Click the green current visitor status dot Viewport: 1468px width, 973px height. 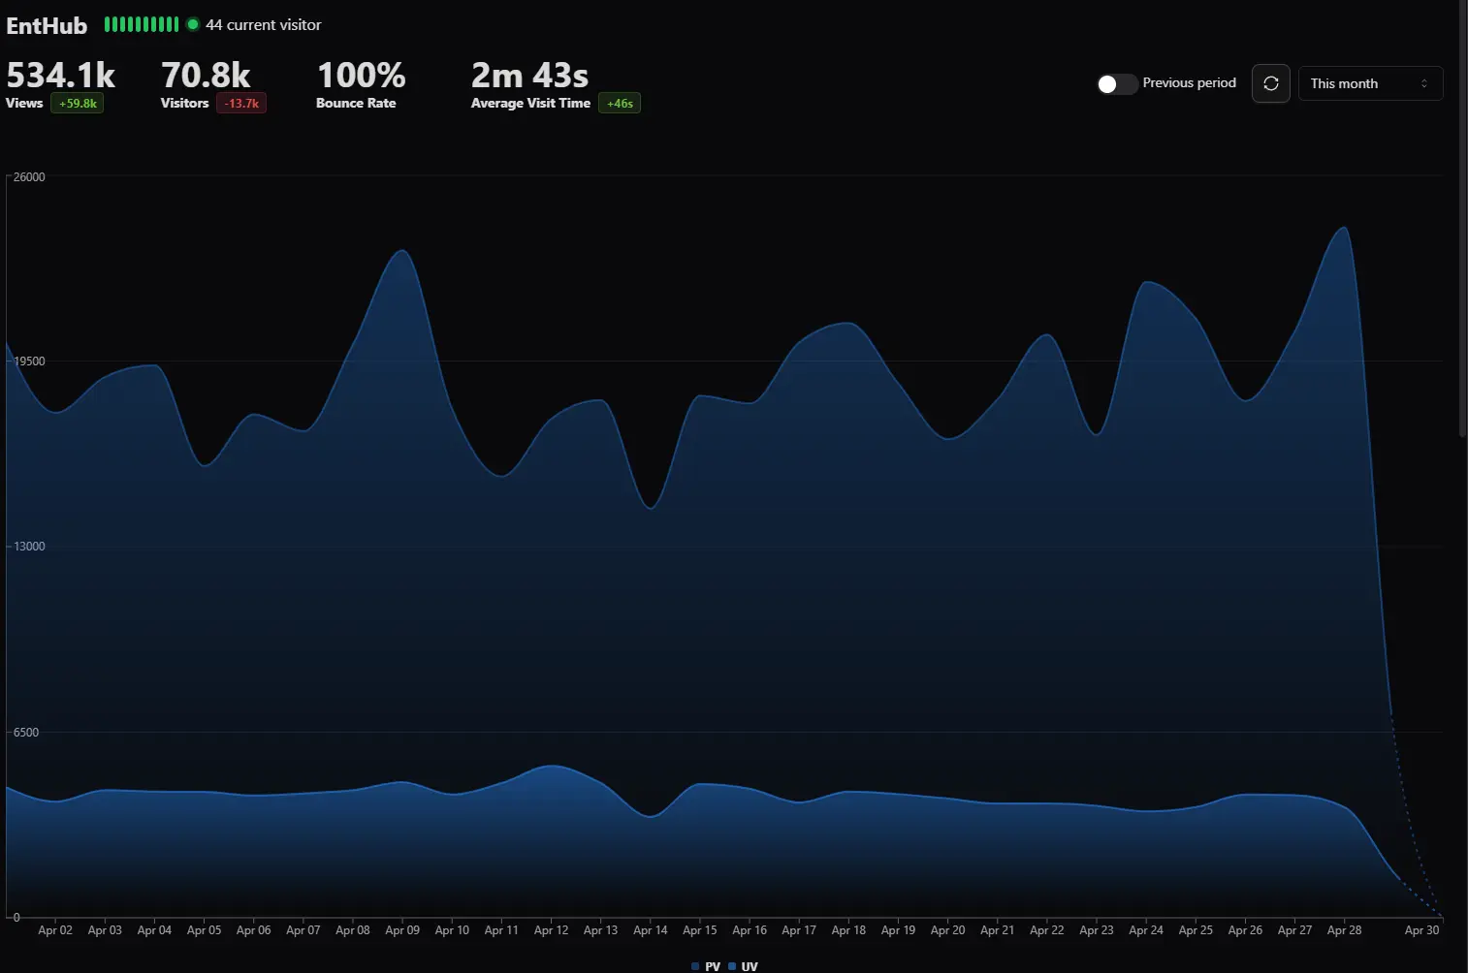click(x=193, y=24)
